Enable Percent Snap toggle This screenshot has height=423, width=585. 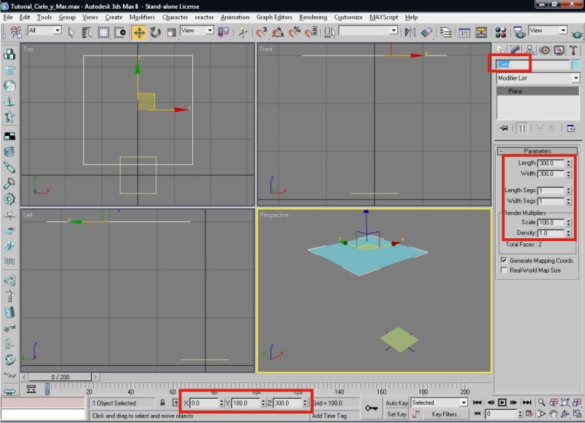pyautogui.click(x=295, y=33)
